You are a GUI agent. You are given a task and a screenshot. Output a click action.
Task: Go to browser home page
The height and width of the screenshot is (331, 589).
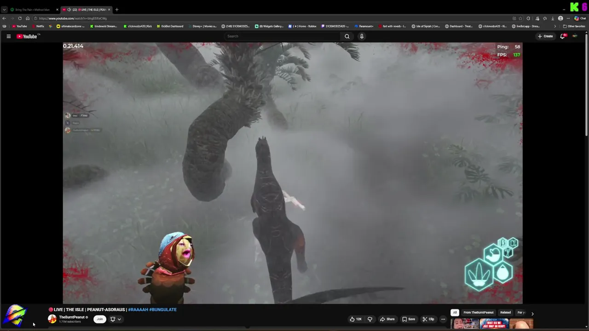(28, 18)
